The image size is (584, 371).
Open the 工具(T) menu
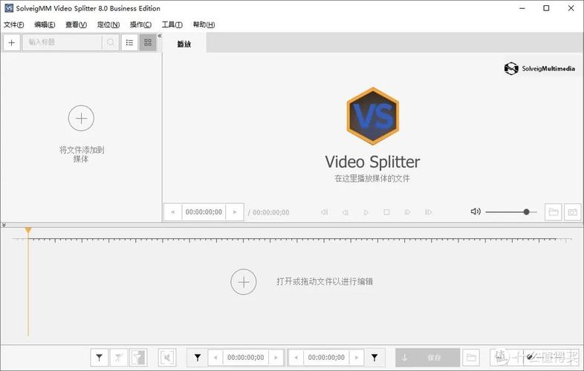(x=172, y=24)
